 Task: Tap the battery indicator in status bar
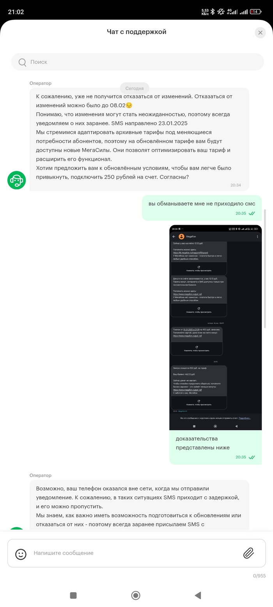point(256,12)
